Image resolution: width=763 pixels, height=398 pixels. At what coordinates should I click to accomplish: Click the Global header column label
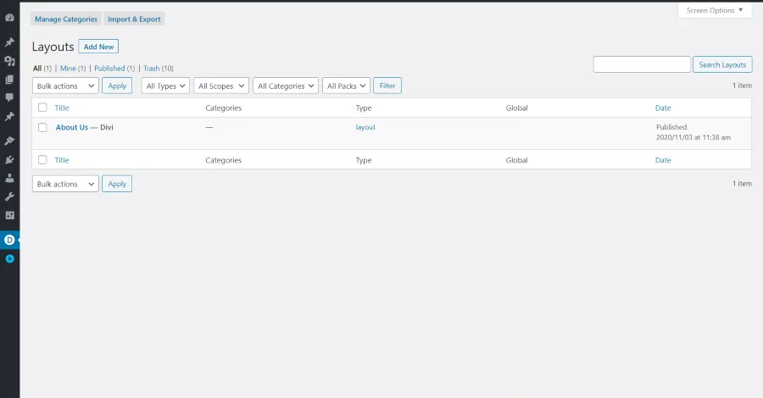click(517, 108)
